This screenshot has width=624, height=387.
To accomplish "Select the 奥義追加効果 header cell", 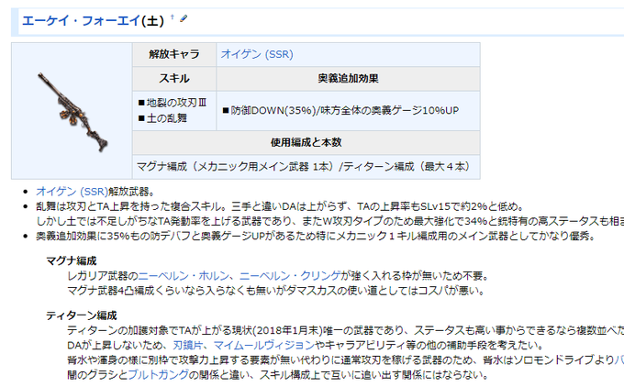I will pyautogui.click(x=348, y=79).
